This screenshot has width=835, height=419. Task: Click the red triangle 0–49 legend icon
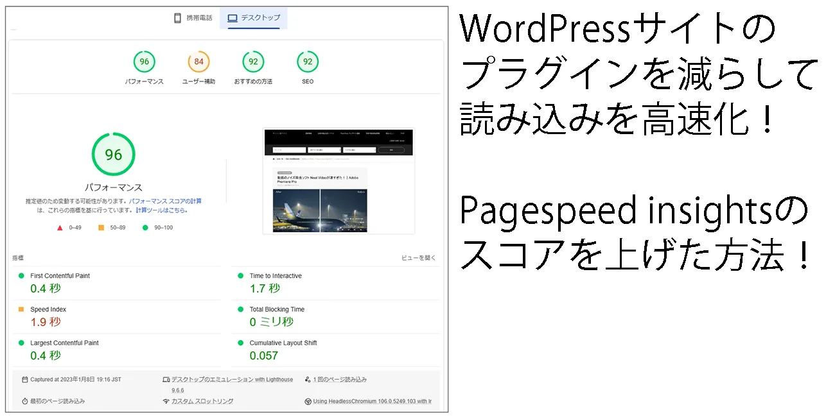click(x=60, y=228)
